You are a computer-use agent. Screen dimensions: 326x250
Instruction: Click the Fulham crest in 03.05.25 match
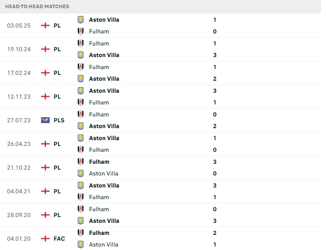click(x=81, y=31)
